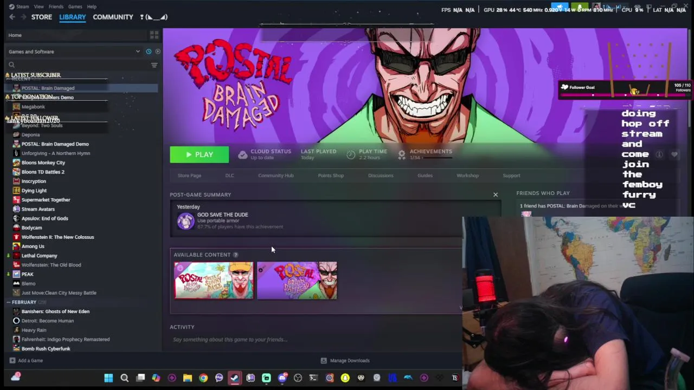
Task: Select Dying Light in the game list
Action: pyautogui.click(x=34, y=191)
